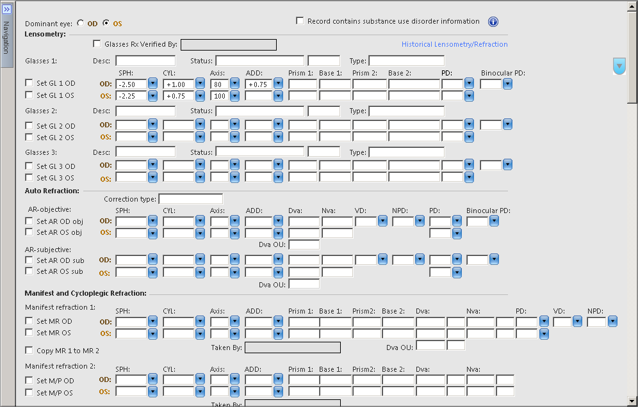638x407 pixels.
Task: Open Glasses 1 OD SPH dropdown
Action: [152, 84]
